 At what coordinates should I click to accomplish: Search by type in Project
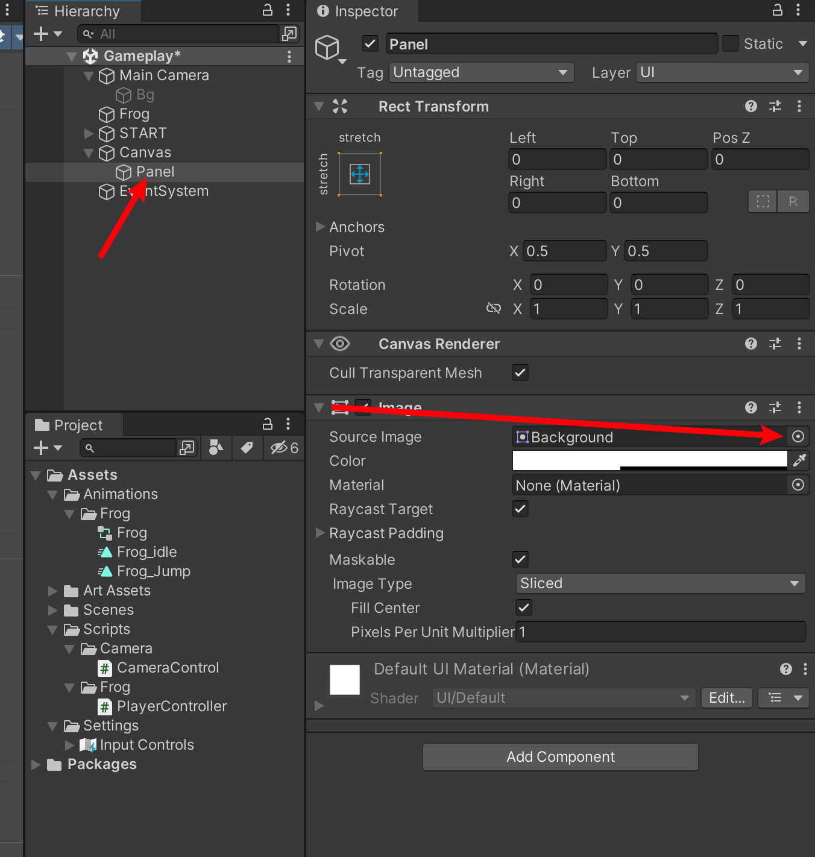[x=216, y=448]
